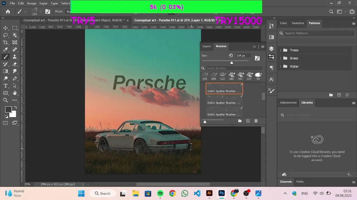Image resolution: width=357 pixels, height=200 pixels.
Task: Select the Frame tool
Action: pos(15,42)
